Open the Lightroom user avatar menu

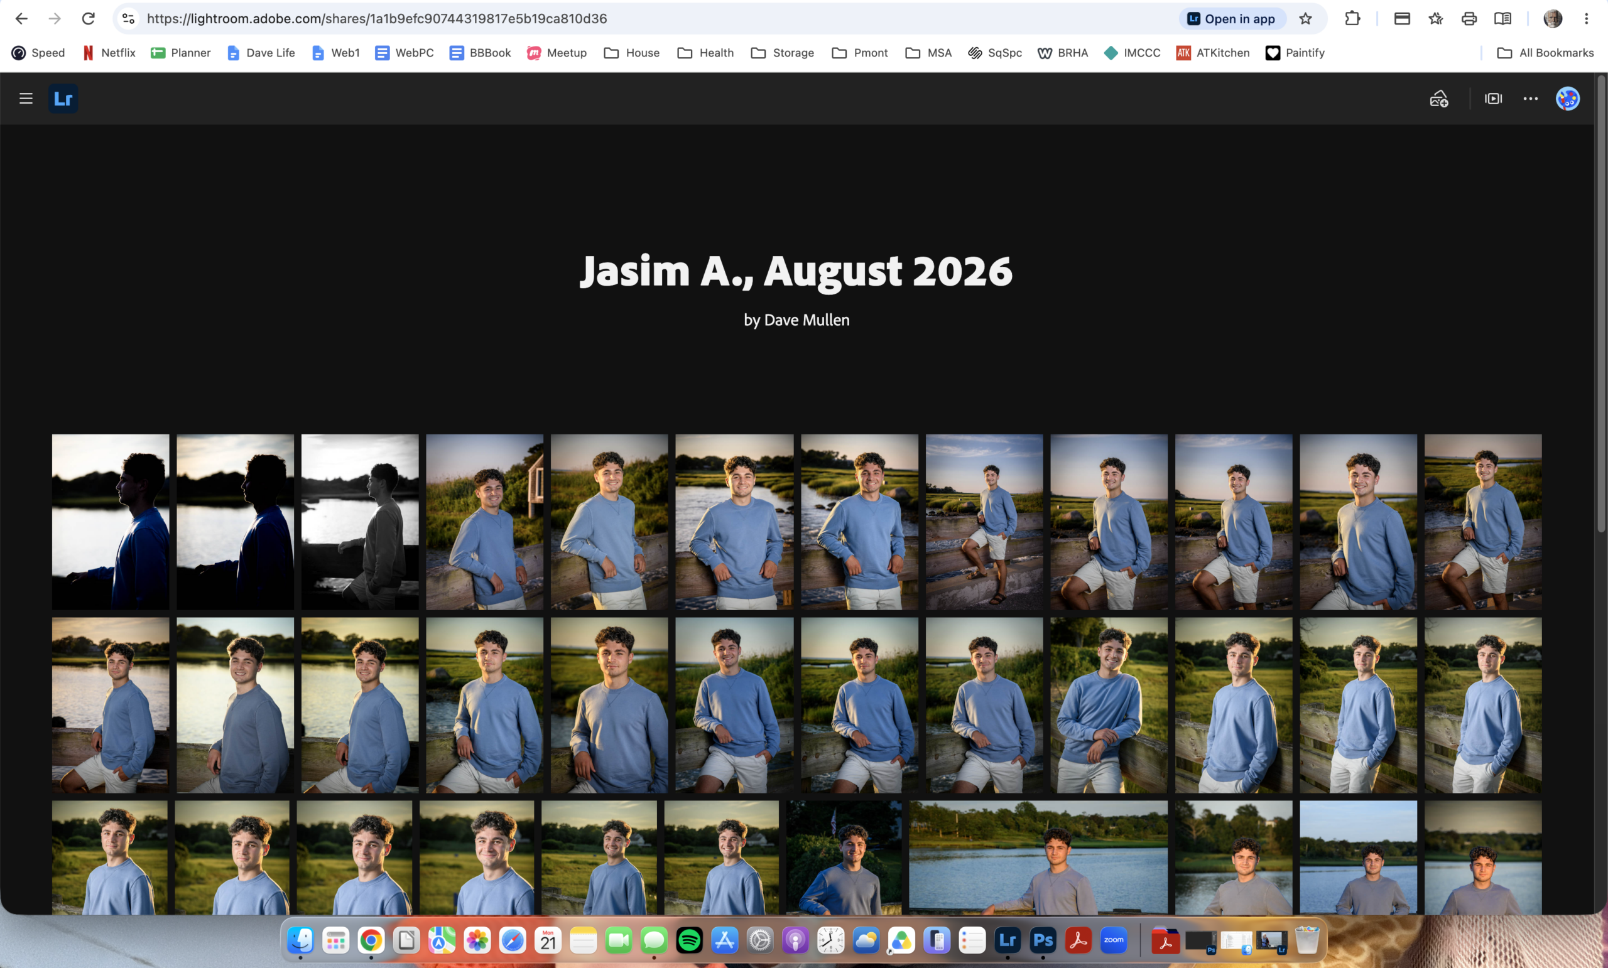[1568, 99]
